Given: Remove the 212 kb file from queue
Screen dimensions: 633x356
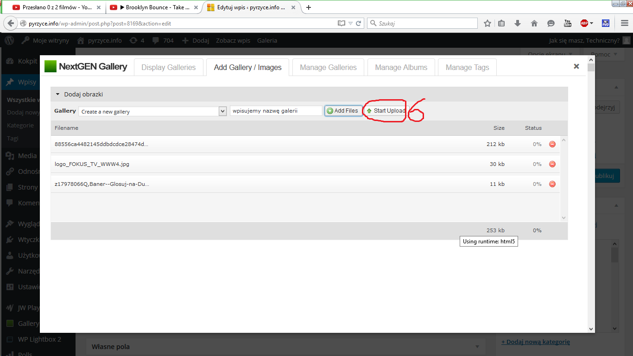Looking at the screenshot, I should coord(552,144).
